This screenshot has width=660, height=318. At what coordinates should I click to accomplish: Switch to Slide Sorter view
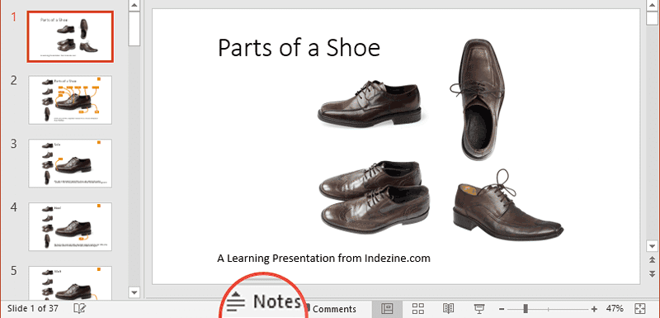coord(418,309)
